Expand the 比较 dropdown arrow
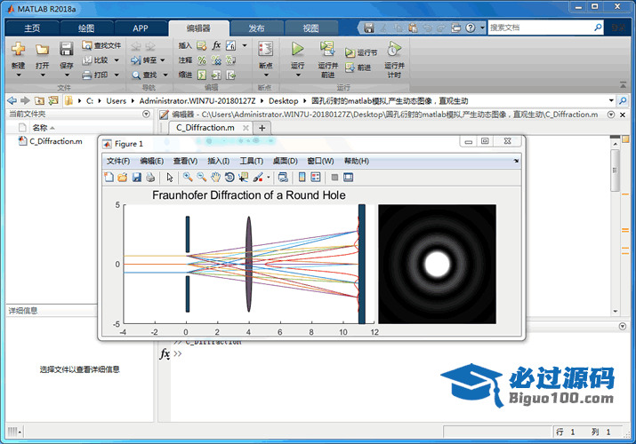The image size is (636, 444). coord(117,60)
